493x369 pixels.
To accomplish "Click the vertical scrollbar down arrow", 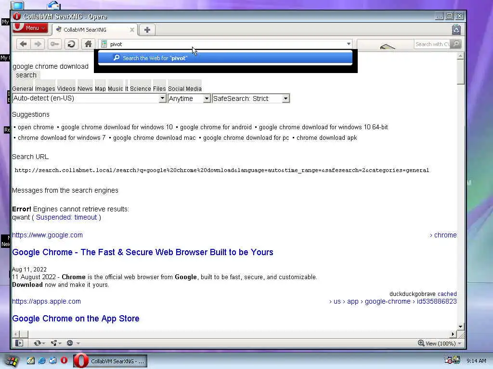I will tap(460, 327).
